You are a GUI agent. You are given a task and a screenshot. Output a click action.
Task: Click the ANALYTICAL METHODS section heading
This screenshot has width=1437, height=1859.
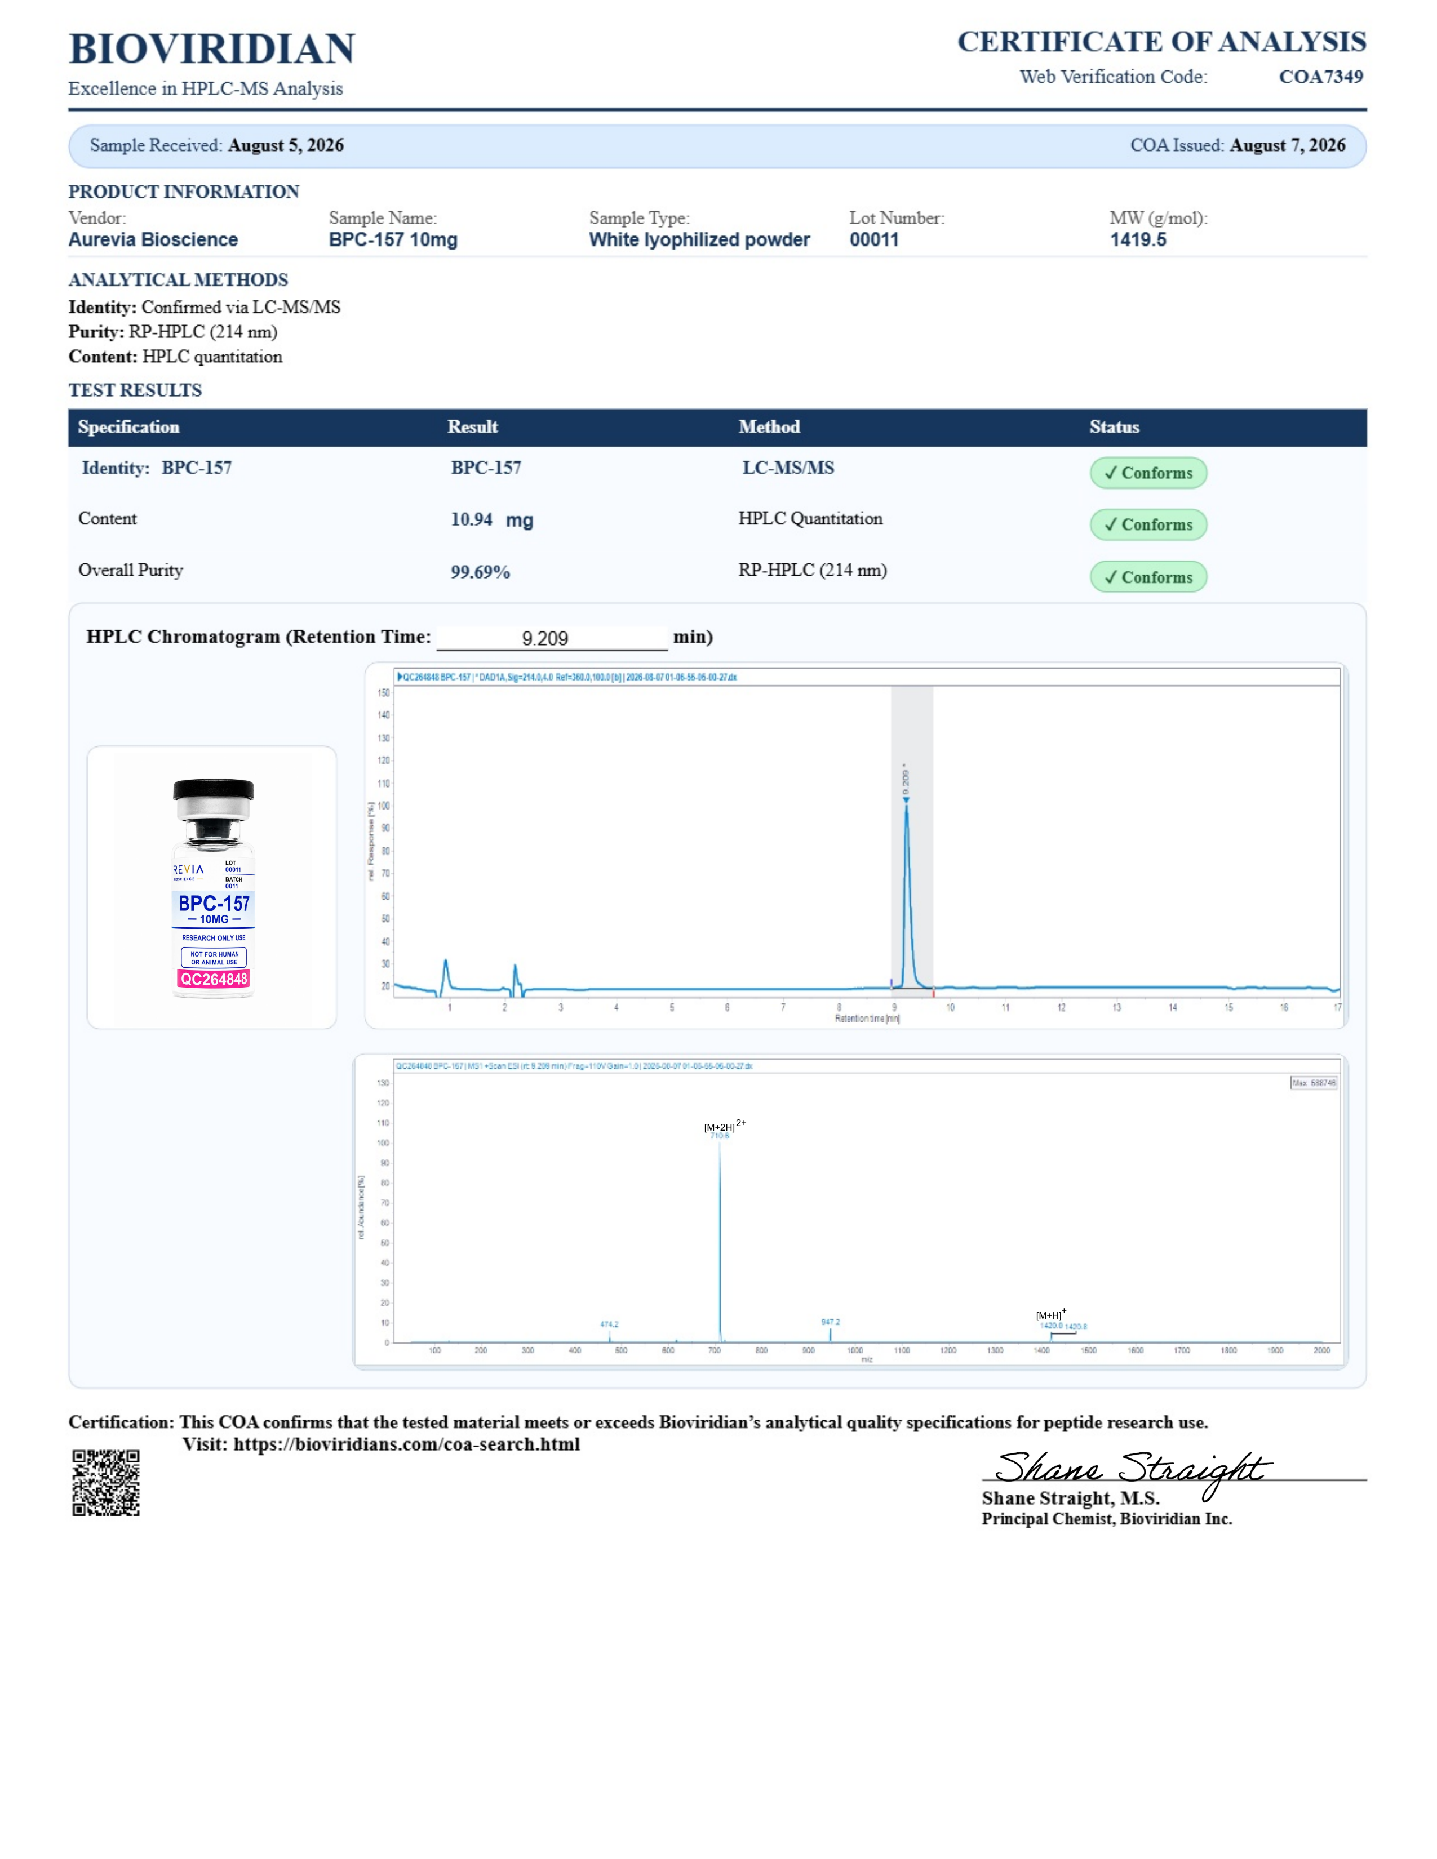179,280
